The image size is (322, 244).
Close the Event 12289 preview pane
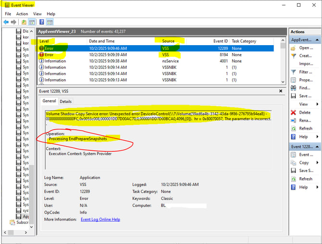tap(281, 91)
